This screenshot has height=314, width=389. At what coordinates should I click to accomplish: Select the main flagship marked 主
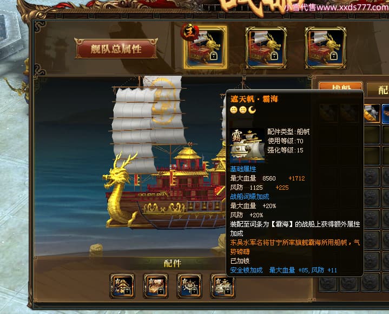tap(205, 47)
